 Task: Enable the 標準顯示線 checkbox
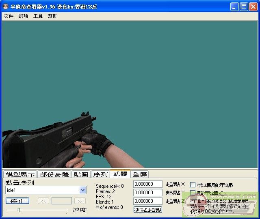(x=193, y=185)
